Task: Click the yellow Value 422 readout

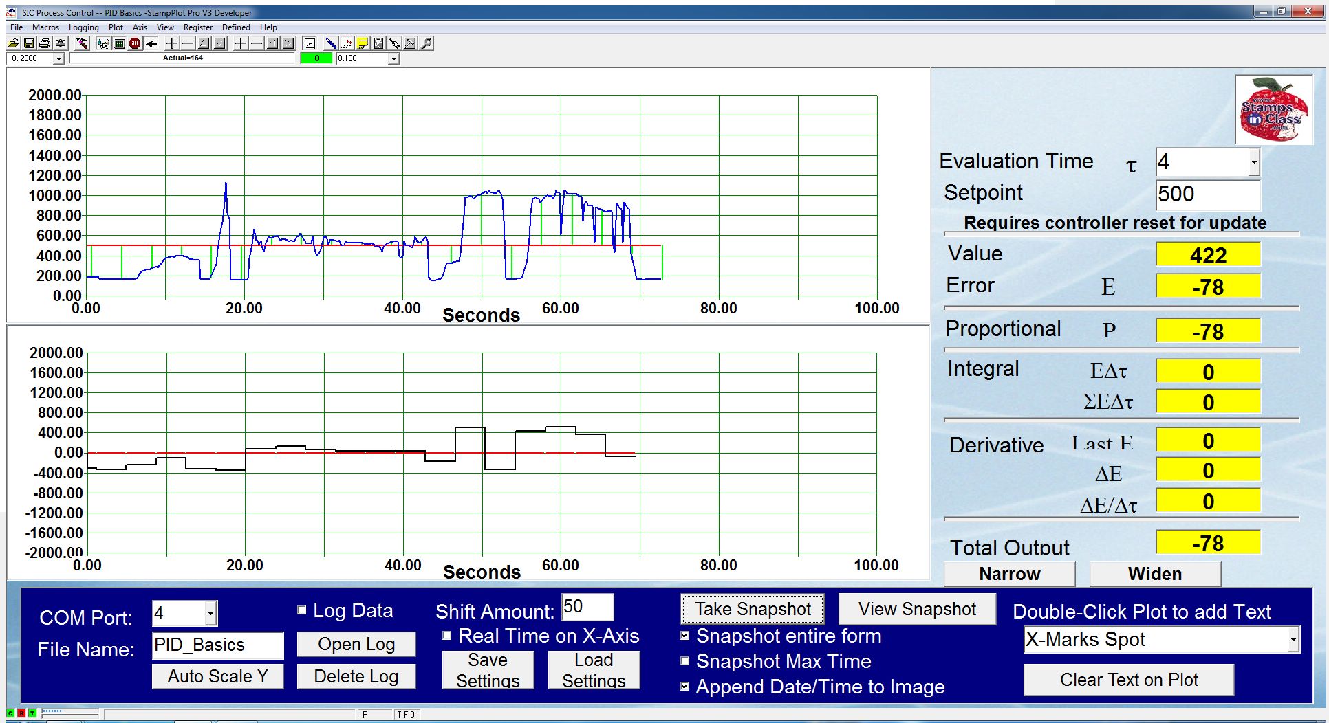Action: (1208, 254)
